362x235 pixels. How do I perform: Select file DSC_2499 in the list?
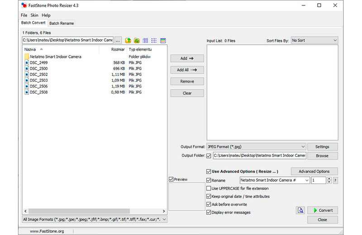(x=38, y=62)
